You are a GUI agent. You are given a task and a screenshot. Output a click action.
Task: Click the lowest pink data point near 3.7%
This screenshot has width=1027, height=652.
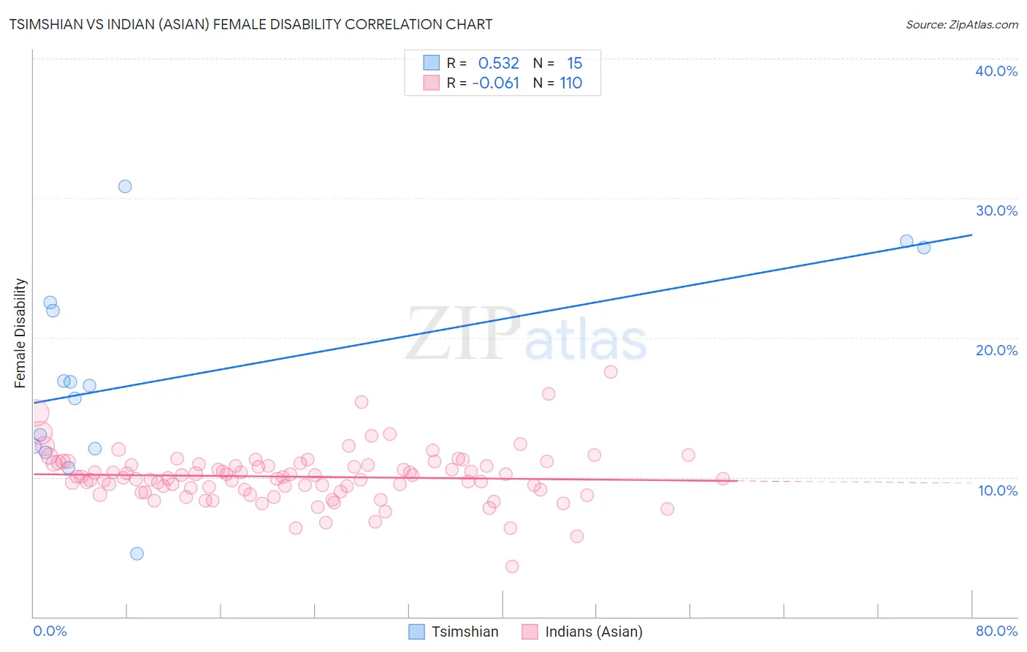512,566
